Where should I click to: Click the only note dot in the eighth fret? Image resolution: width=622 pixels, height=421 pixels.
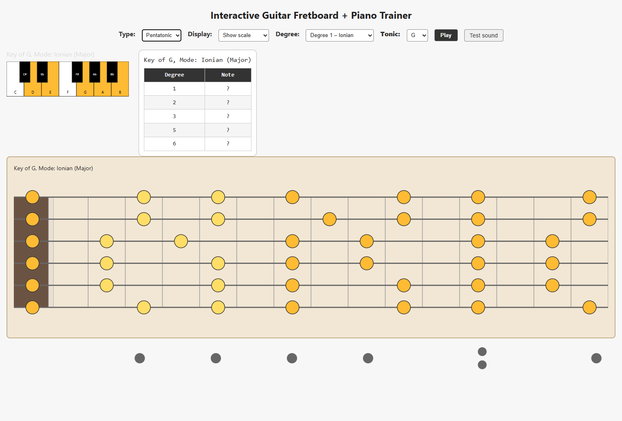tap(329, 219)
